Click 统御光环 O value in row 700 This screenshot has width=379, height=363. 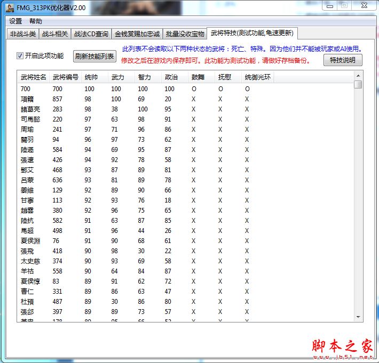(x=247, y=89)
